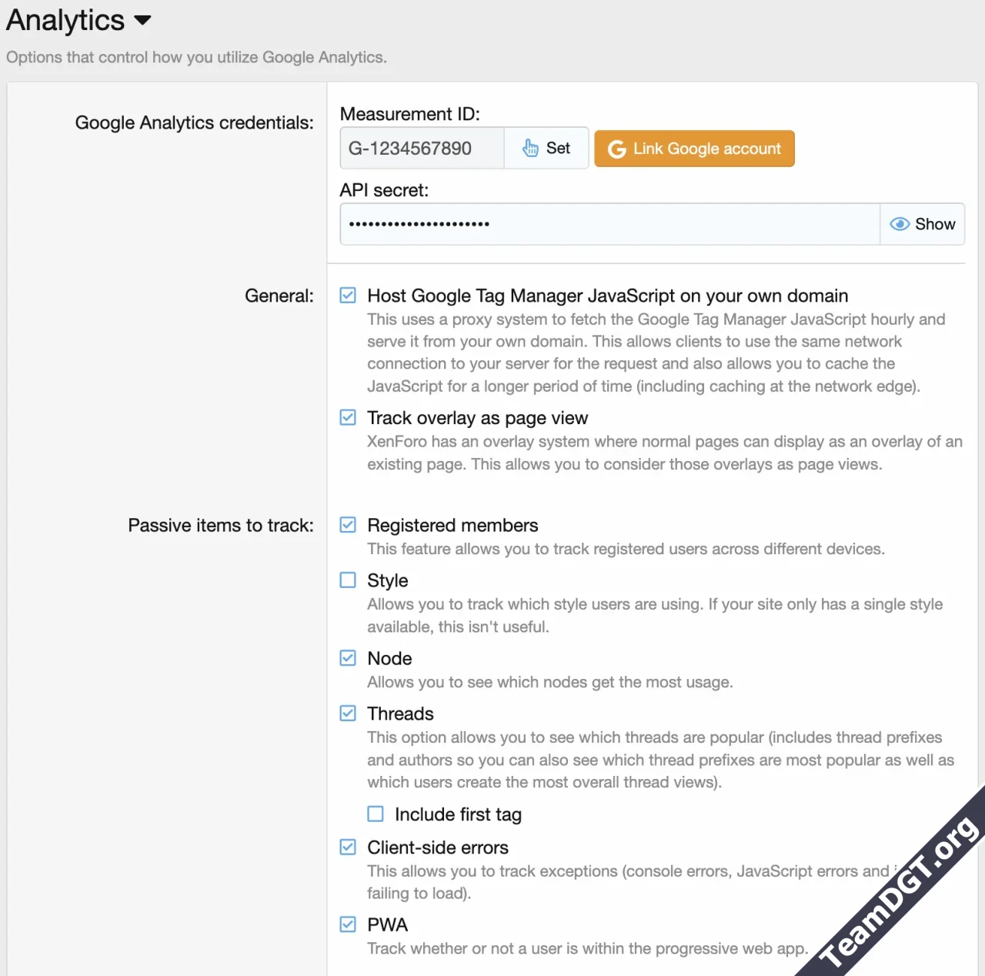Click the Google G logo on the link button
This screenshot has width=985, height=976.
point(617,149)
